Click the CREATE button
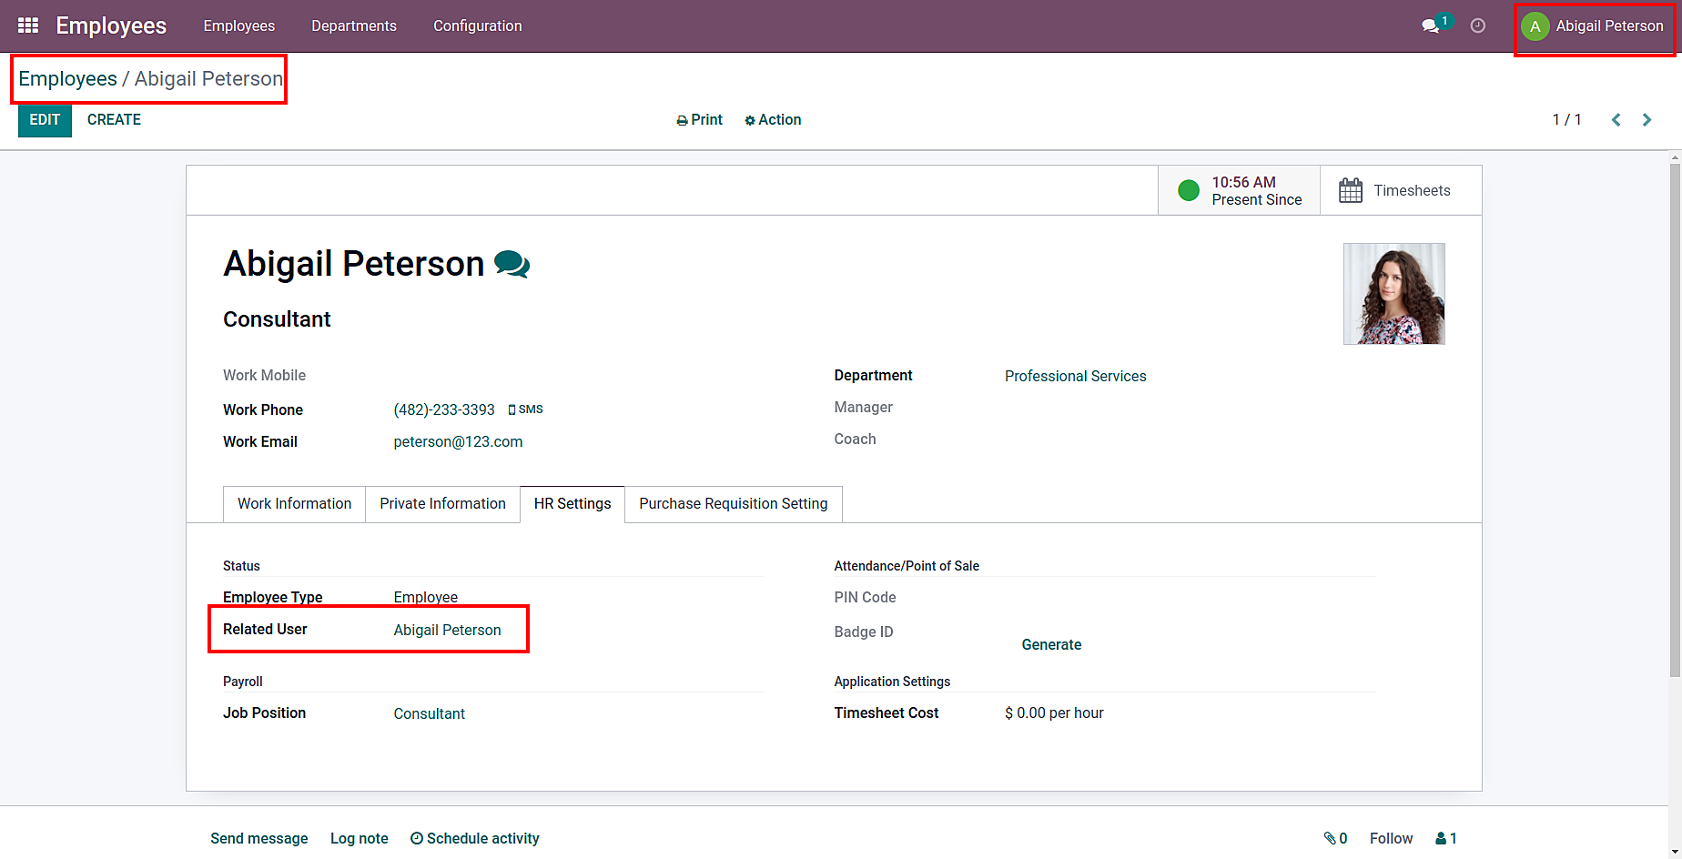This screenshot has width=1682, height=859. [x=114, y=120]
